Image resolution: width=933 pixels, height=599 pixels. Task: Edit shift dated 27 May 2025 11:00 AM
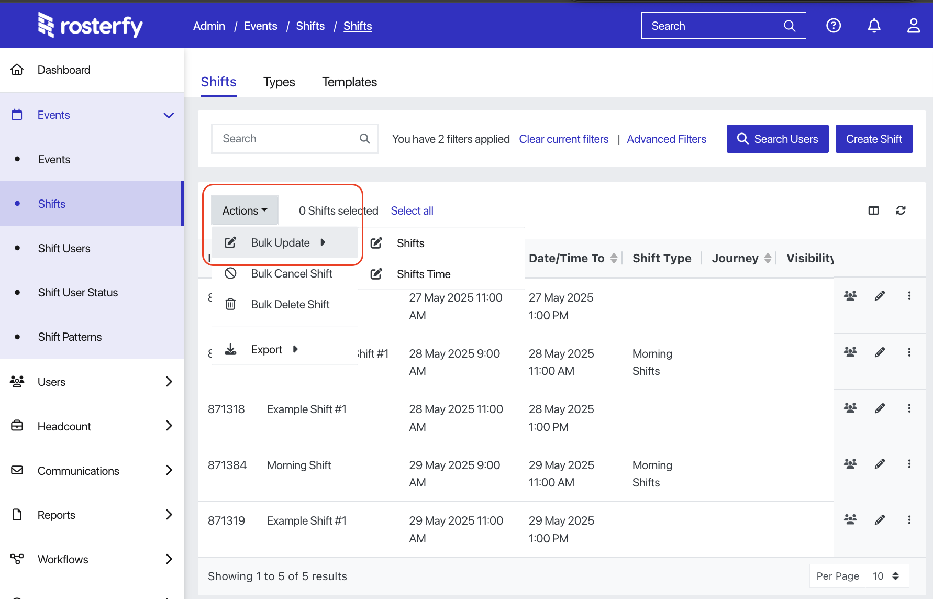[x=880, y=296]
